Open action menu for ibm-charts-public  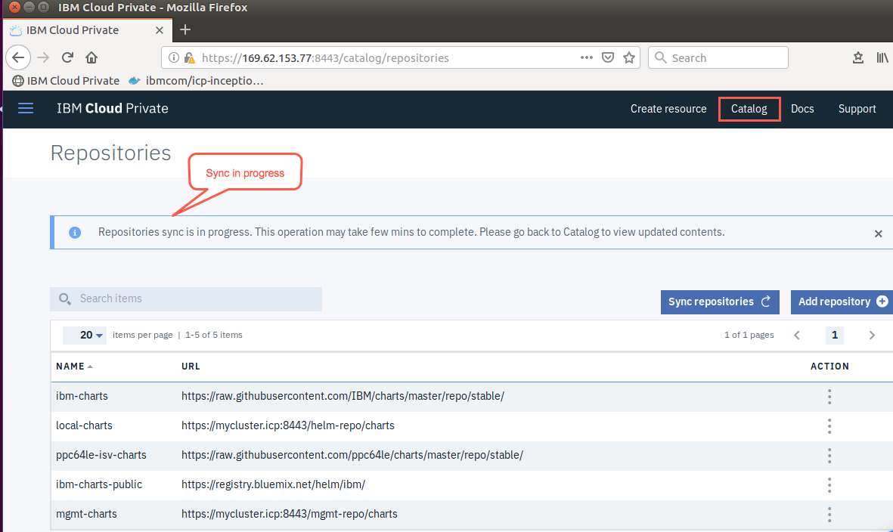(x=829, y=485)
